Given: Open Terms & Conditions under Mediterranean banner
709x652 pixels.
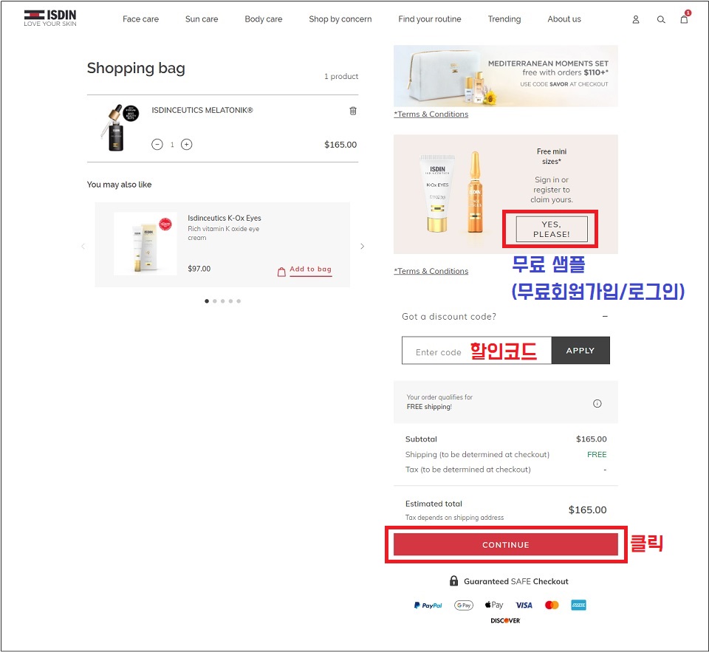Looking at the screenshot, I should click(431, 114).
